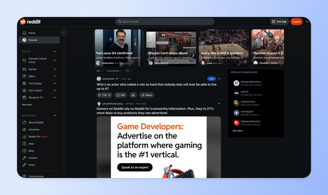The width and height of the screenshot is (328, 195).
Task: Open the Ted Lasso S4 confirmed card
Action: 119,48
